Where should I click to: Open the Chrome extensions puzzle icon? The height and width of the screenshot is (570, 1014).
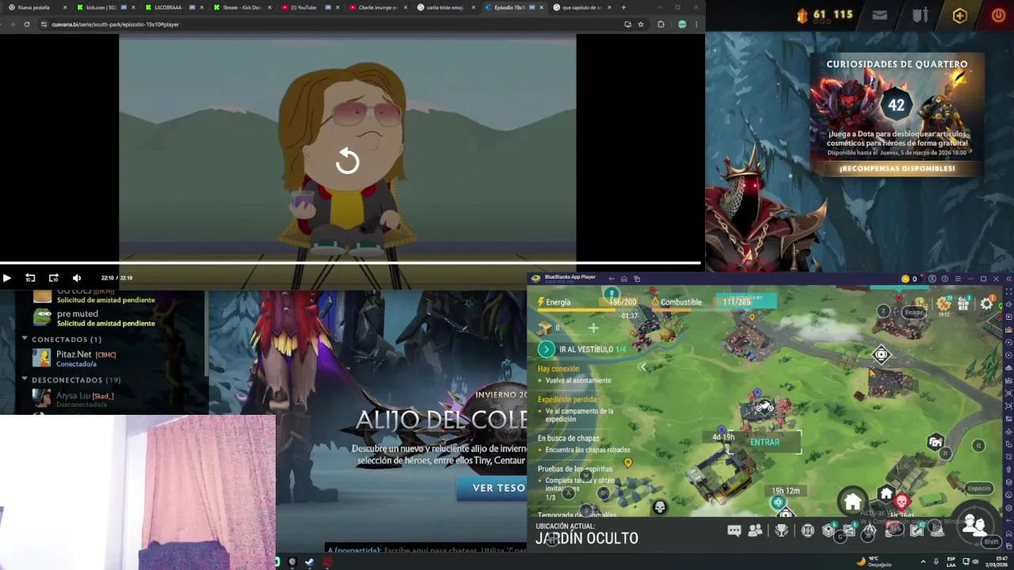point(661,25)
